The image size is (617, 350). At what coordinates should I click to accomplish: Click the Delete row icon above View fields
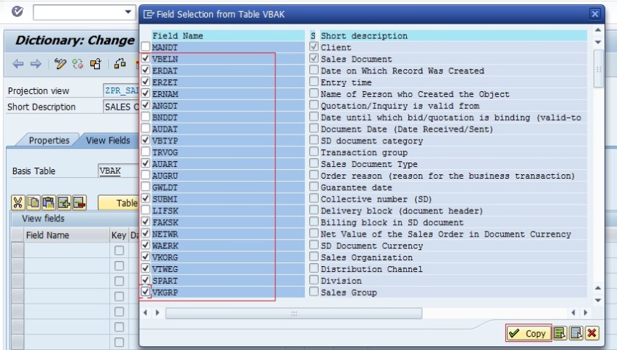[79, 203]
